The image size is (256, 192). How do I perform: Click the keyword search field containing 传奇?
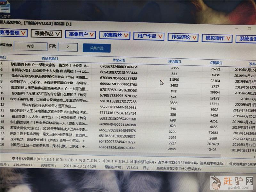[x=30, y=46]
